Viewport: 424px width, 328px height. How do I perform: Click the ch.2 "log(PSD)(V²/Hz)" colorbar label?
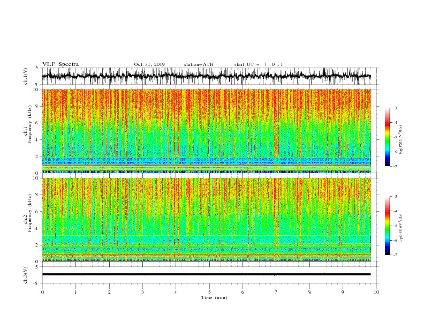click(x=401, y=228)
